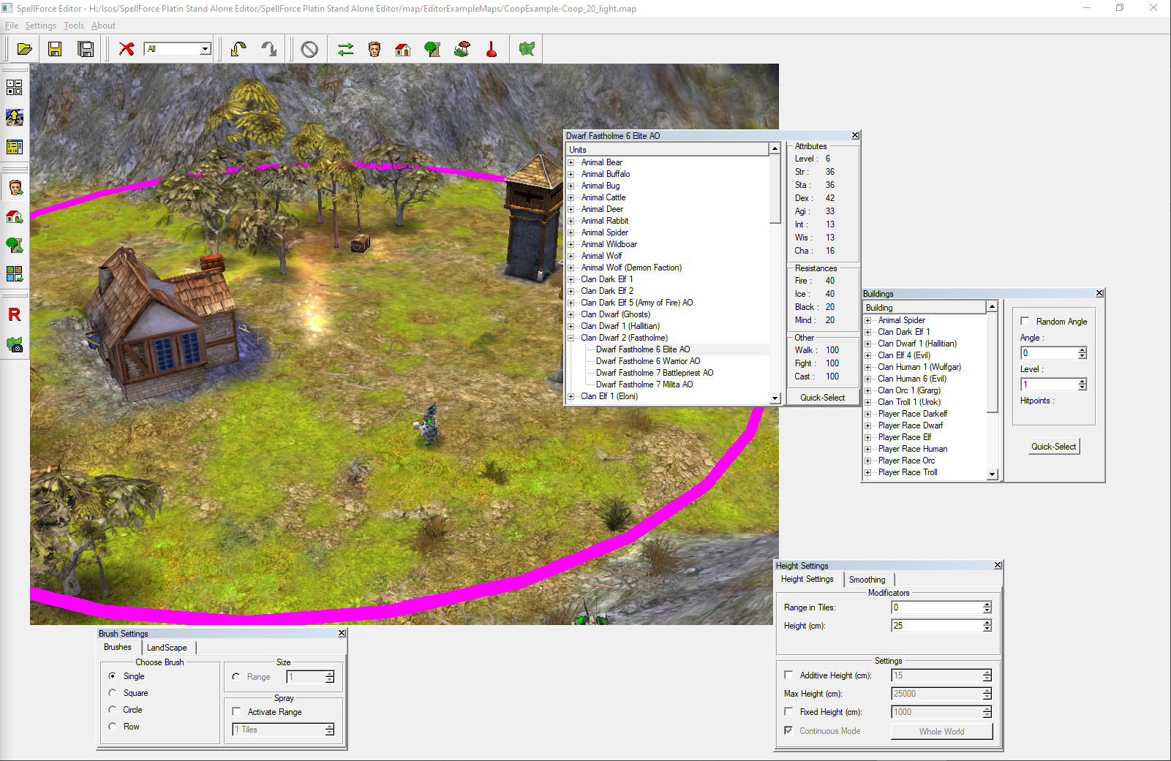1171x761 pixels.
Task: Click the Whole World button
Action: point(942,731)
